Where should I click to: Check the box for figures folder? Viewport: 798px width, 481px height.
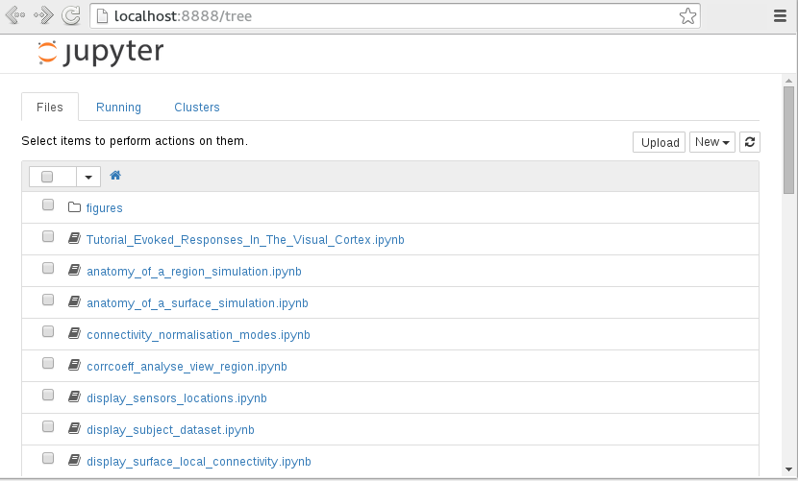coord(48,204)
